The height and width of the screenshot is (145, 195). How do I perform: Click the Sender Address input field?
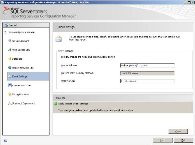coord(147,65)
